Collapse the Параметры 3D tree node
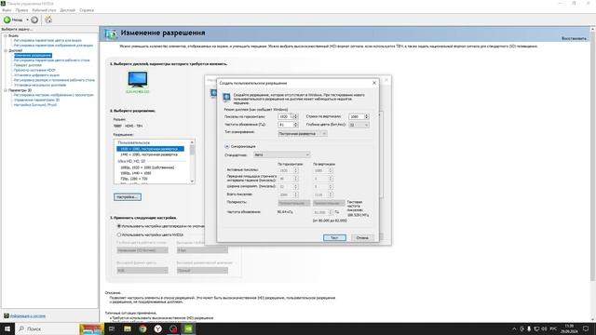596x335 pixels. pos(6,90)
